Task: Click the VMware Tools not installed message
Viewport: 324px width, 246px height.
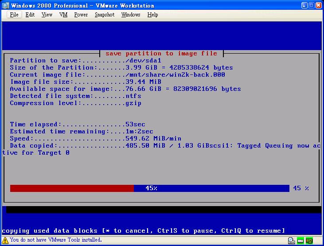Action: (x=55, y=240)
